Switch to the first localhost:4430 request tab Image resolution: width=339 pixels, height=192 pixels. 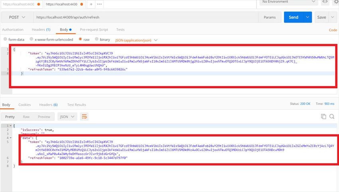21,4
